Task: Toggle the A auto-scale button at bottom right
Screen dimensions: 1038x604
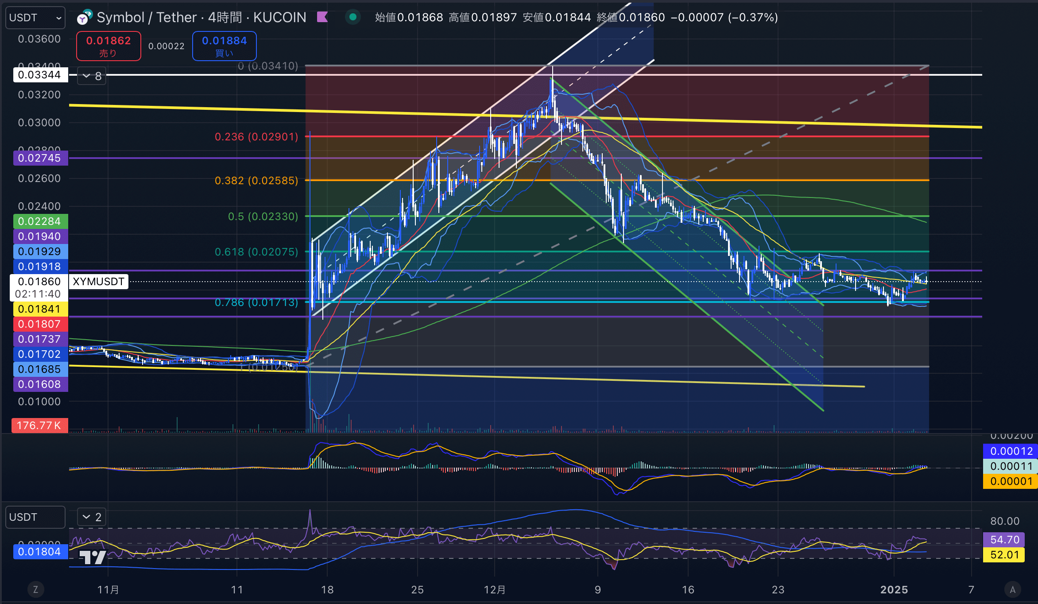Action: point(1012,589)
